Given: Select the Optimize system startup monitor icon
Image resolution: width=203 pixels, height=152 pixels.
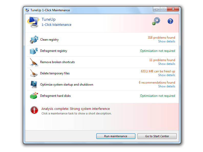Looking at the screenshot, I should coord(34,85).
